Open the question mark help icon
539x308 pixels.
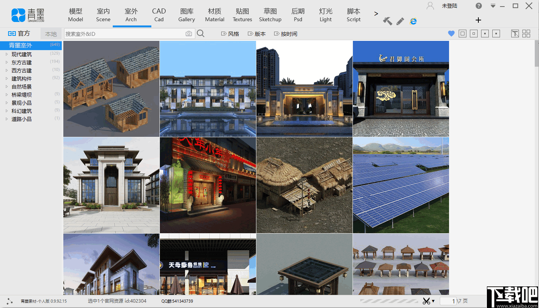pos(479,6)
